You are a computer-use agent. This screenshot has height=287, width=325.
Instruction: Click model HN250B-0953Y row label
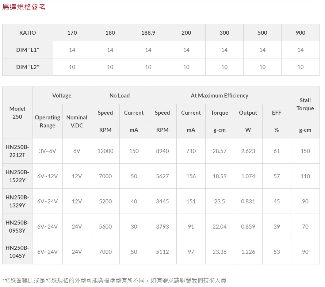pyautogui.click(x=18, y=226)
